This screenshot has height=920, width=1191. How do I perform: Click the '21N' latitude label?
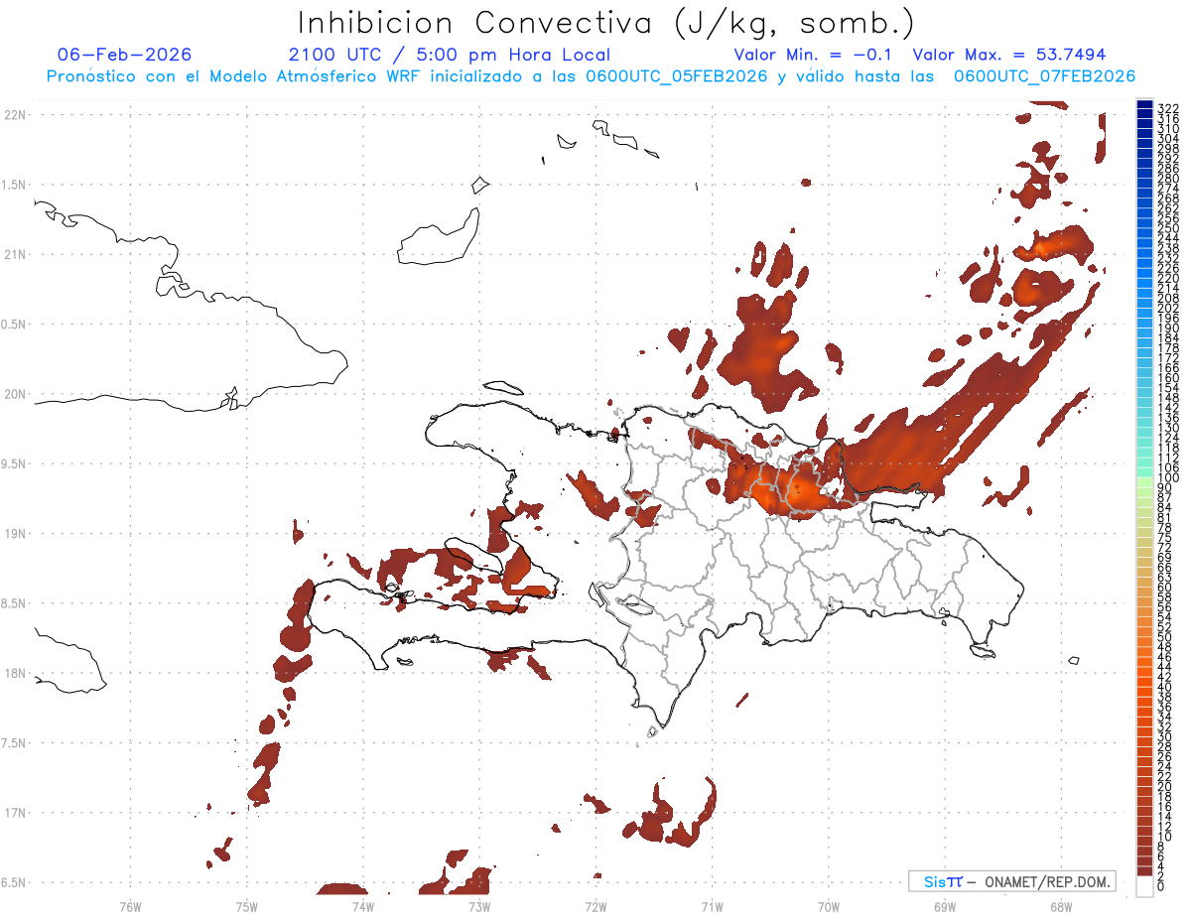point(15,255)
